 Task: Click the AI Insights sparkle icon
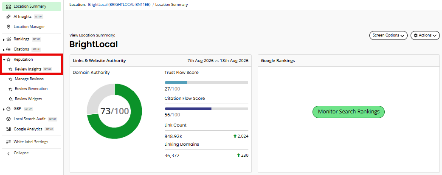pyautogui.click(x=8, y=17)
